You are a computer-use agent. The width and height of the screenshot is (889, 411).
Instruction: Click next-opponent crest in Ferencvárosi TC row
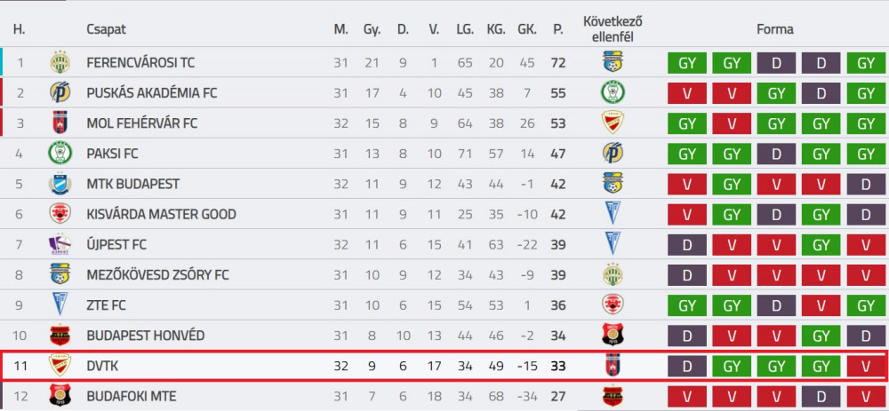613,62
